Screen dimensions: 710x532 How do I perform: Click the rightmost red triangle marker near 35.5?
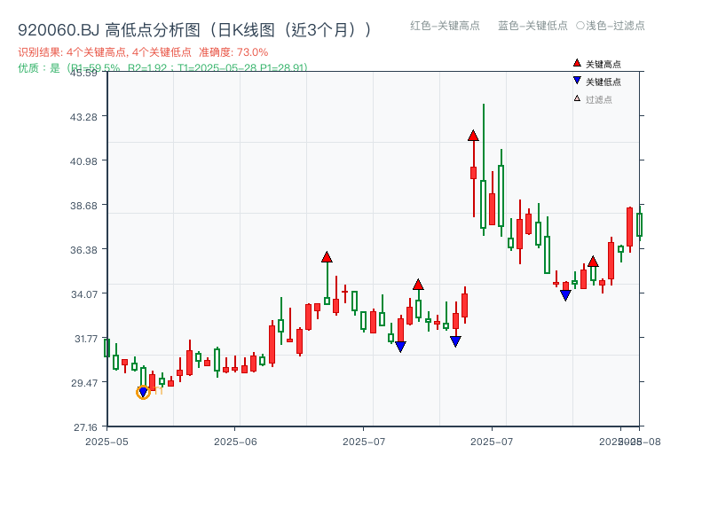click(x=593, y=261)
